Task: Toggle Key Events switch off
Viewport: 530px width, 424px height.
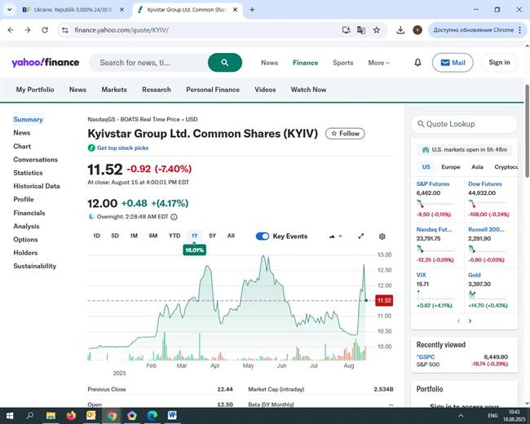Action: 263,236
